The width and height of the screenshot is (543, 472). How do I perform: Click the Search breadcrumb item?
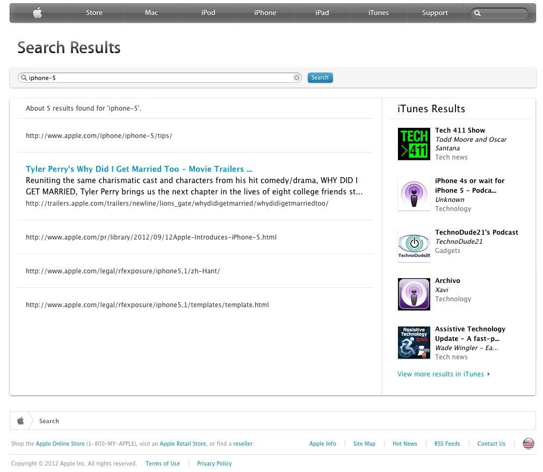click(x=49, y=421)
